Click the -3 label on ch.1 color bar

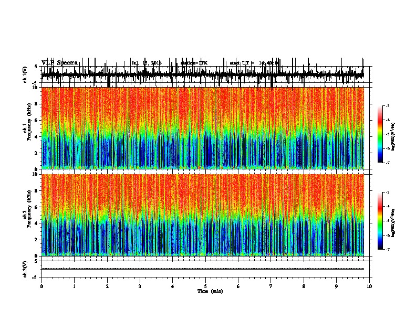[x=388, y=105]
